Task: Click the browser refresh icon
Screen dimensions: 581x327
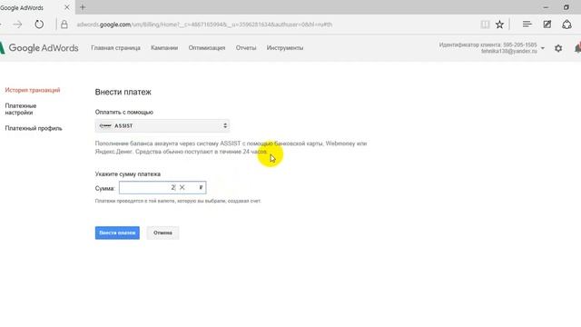Action: (x=39, y=25)
